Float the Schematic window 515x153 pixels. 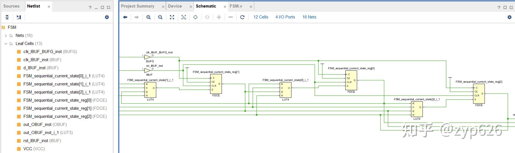(511, 8)
